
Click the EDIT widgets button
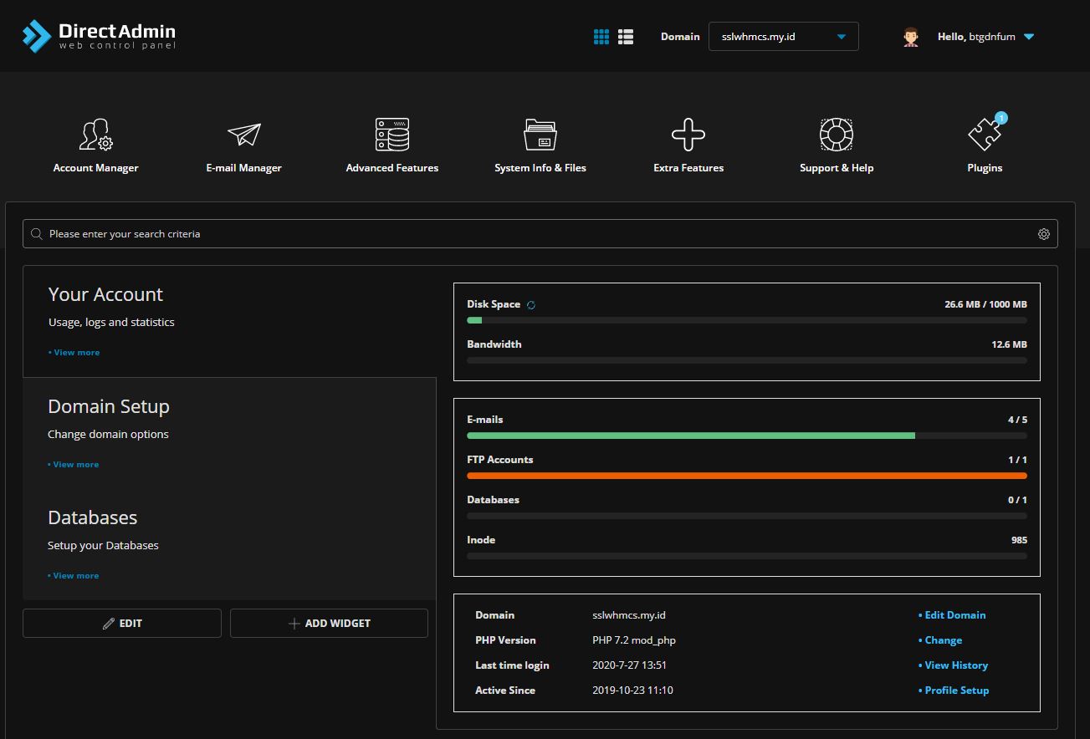122,624
